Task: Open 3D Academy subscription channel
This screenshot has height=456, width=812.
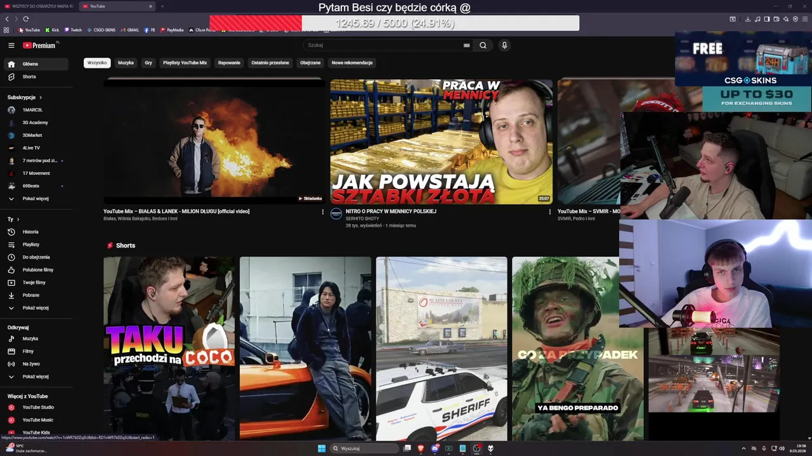Action: click(x=36, y=123)
